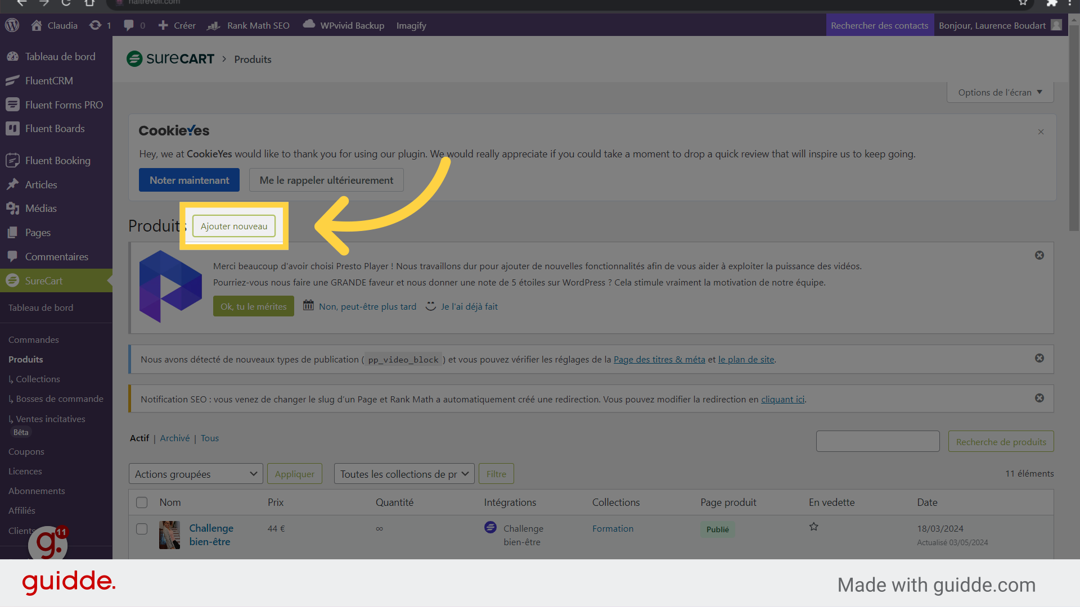The width and height of the screenshot is (1080, 607).
Task: Click Ajouter nouveau product button
Action: click(x=234, y=226)
